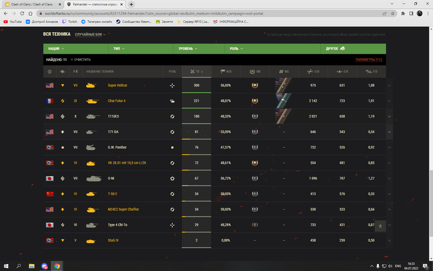Expand T71 DA row details

tap(389, 132)
